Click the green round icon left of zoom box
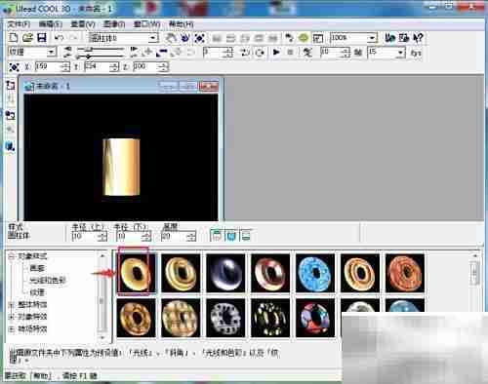 coord(304,38)
